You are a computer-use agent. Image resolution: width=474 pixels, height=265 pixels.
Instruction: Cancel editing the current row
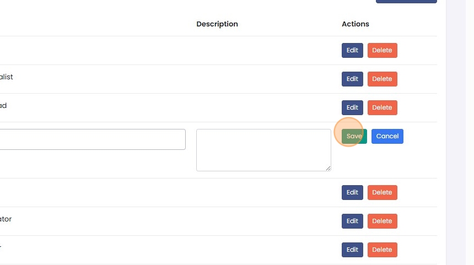pyautogui.click(x=387, y=136)
